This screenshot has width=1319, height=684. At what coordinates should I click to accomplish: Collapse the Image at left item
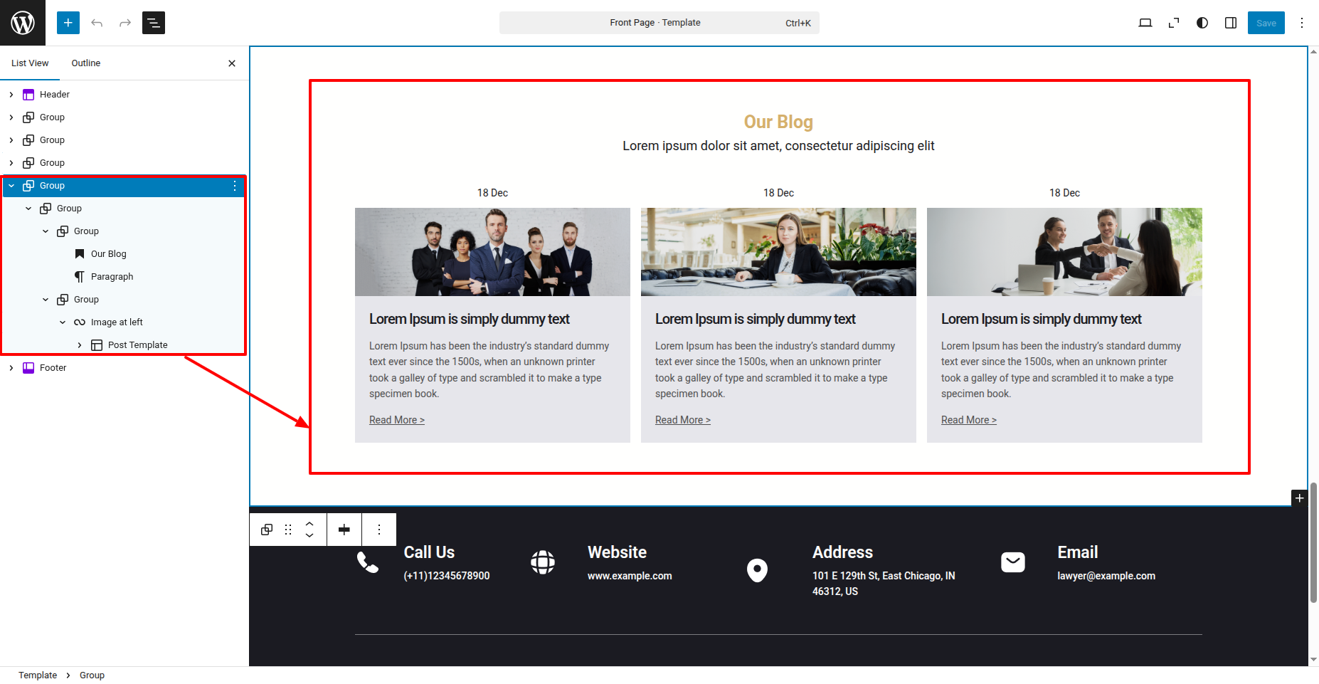[63, 322]
